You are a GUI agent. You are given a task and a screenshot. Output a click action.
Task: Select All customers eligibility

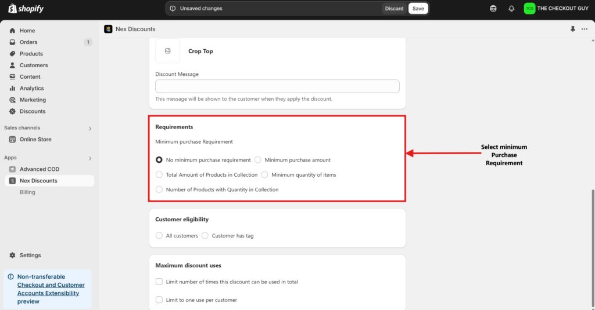pos(159,235)
